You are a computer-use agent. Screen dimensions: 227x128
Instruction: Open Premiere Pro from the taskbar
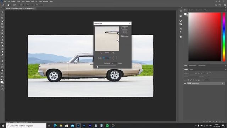[x=90, y=126]
